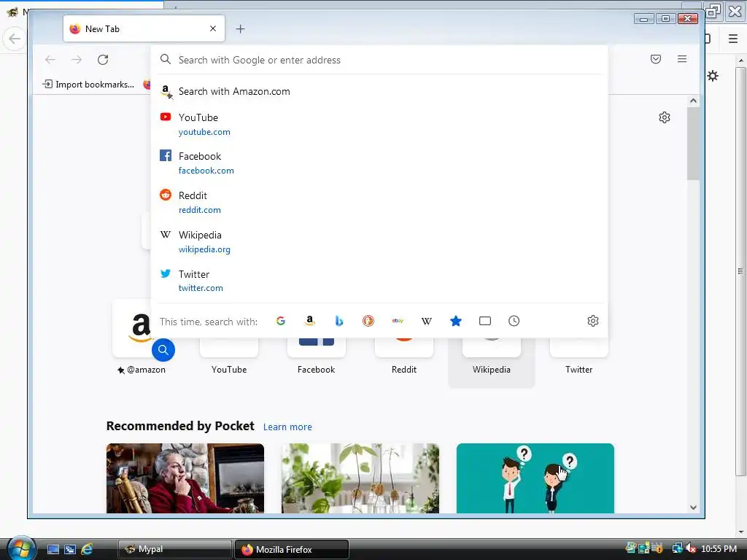Select the New Tab tab
Image resolution: width=747 pixels, height=560 pixels.
click(x=144, y=28)
